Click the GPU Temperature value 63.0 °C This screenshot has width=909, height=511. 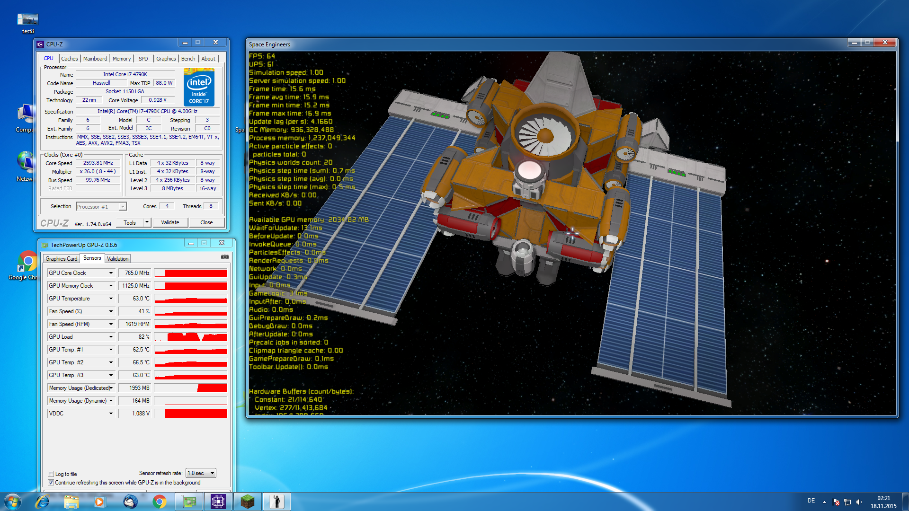(x=135, y=299)
